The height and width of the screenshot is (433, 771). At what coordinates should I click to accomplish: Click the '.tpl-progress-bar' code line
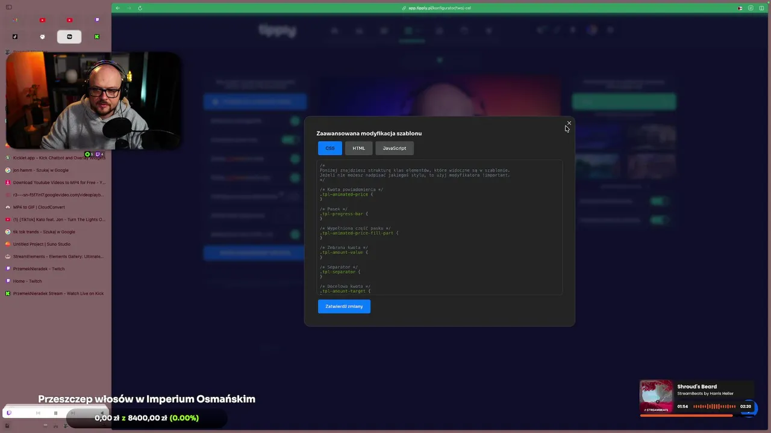(x=343, y=213)
